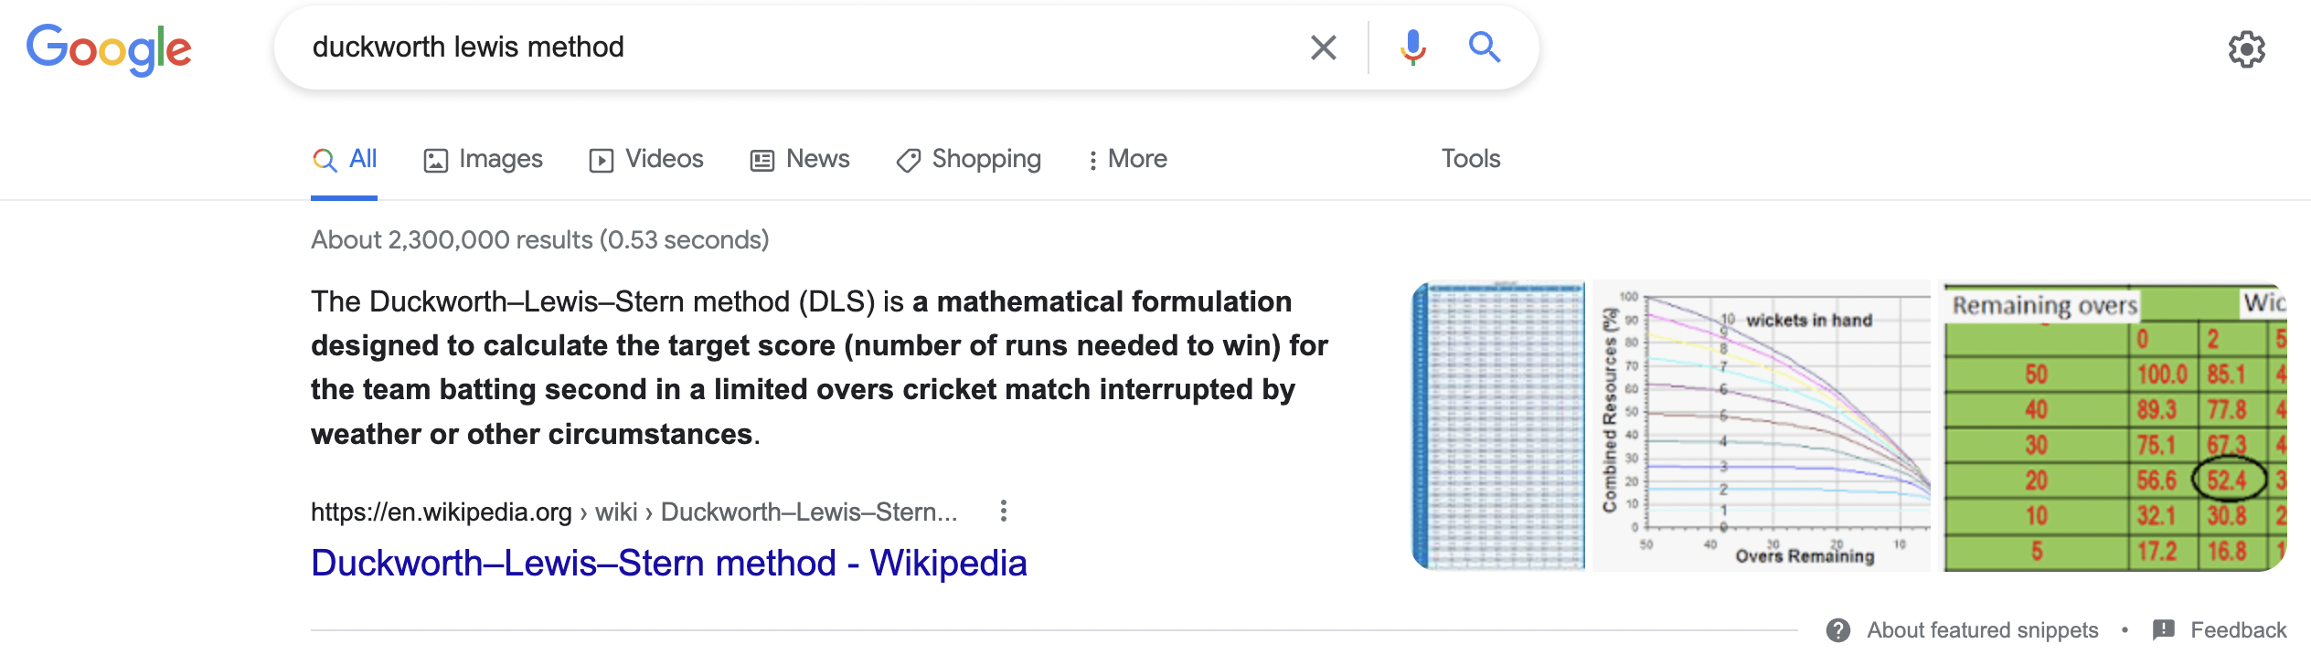Click the About featured snippets link
Image resolution: width=2311 pixels, height=665 pixels.
coord(1982,630)
